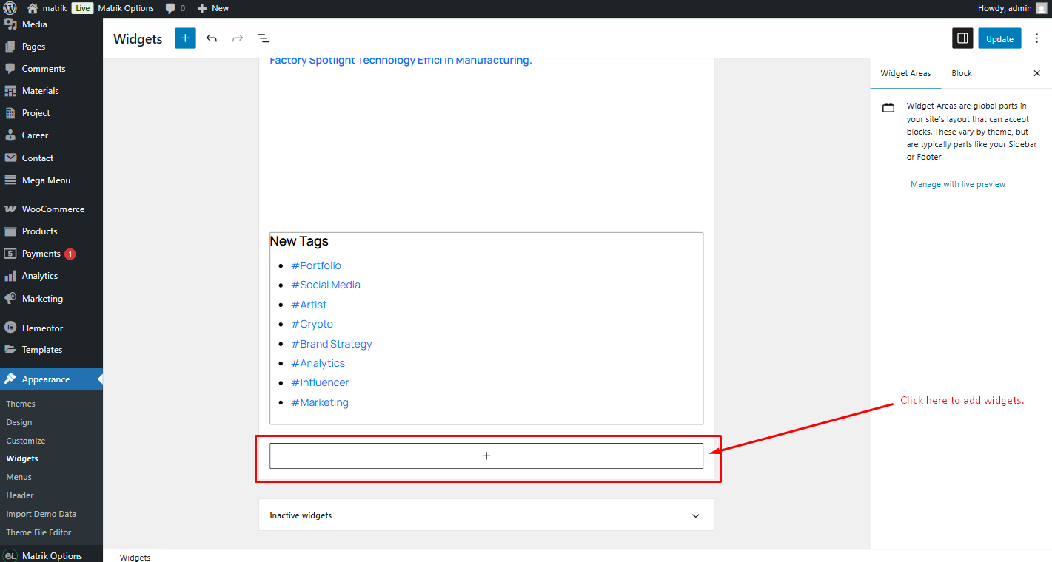Image resolution: width=1052 pixels, height=562 pixels.
Task: Redo the last undone change
Action: click(238, 38)
